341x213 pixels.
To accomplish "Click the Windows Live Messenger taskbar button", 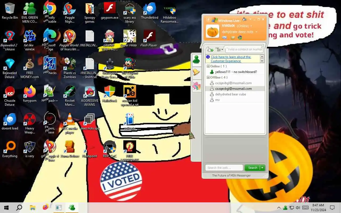I will point(72,207).
